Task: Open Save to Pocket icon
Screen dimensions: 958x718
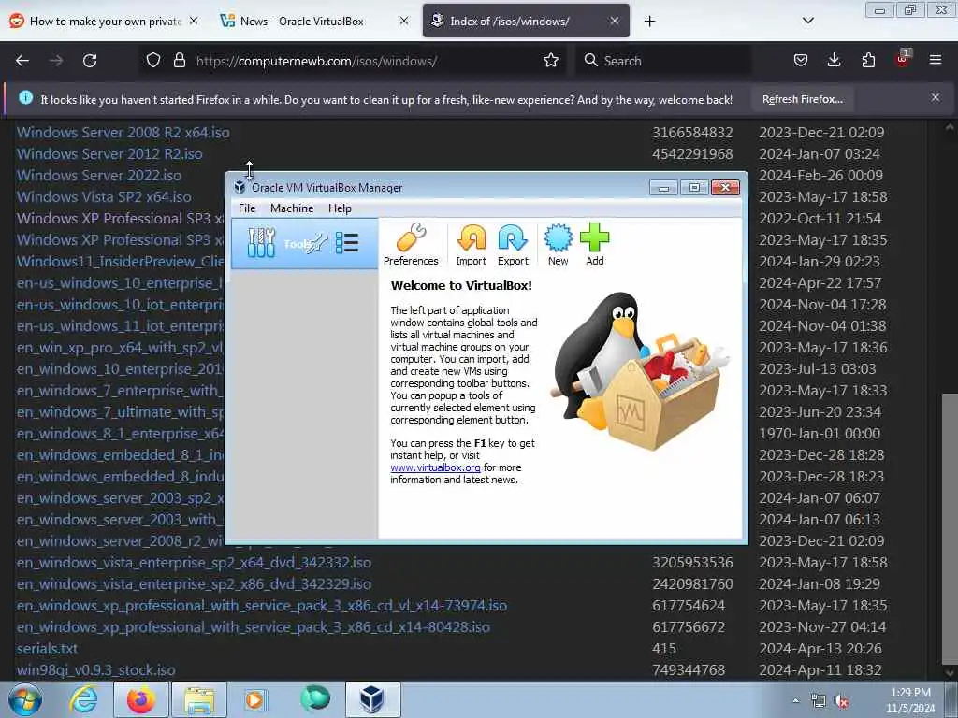Action: pos(801,61)
